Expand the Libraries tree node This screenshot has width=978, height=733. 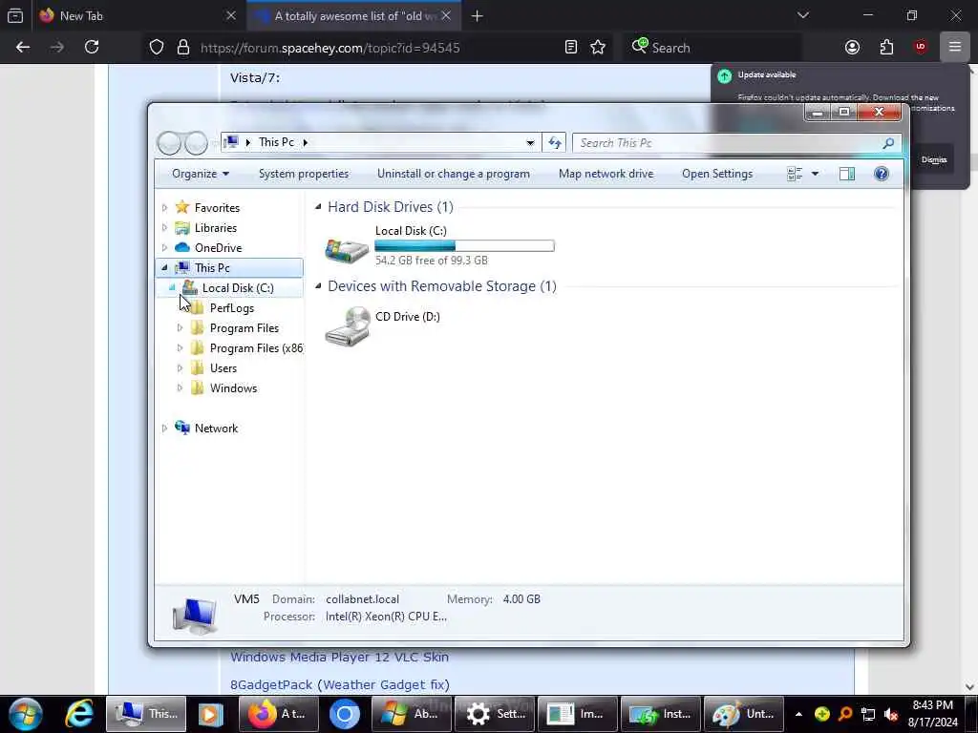164,227
